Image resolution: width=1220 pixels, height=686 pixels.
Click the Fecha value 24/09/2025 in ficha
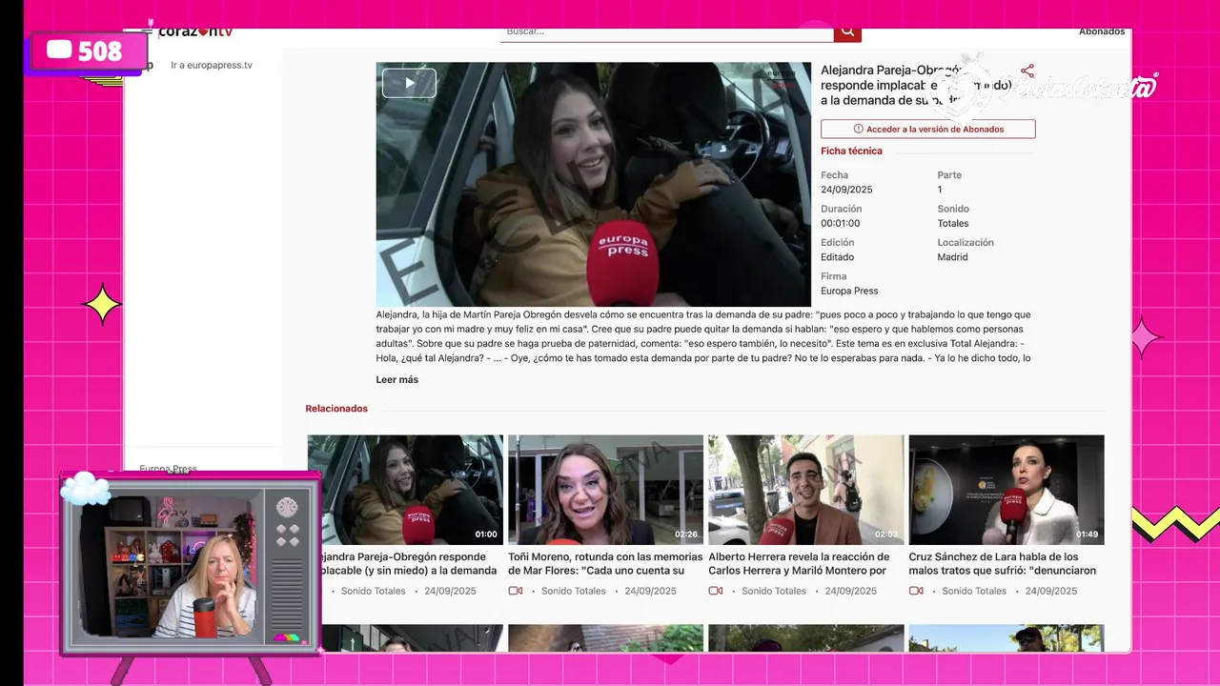pos(846,190)
